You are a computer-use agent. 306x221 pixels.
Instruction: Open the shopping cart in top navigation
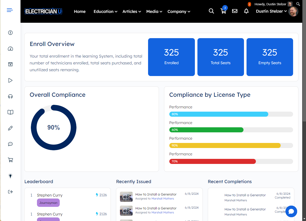223,11
